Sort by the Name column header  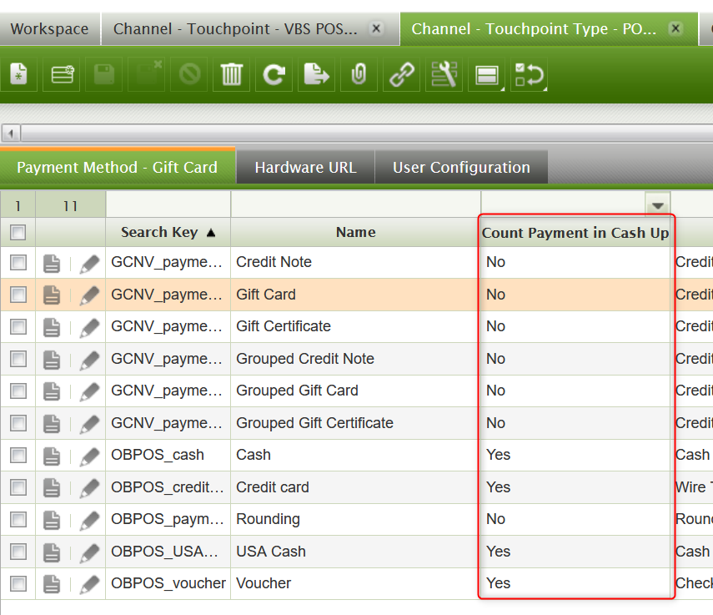tap(355, 233)
